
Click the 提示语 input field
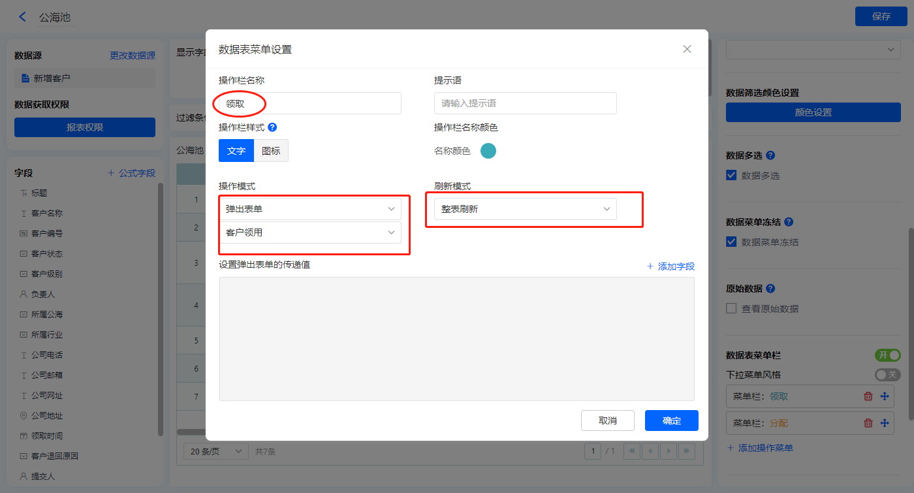[525, 103]
